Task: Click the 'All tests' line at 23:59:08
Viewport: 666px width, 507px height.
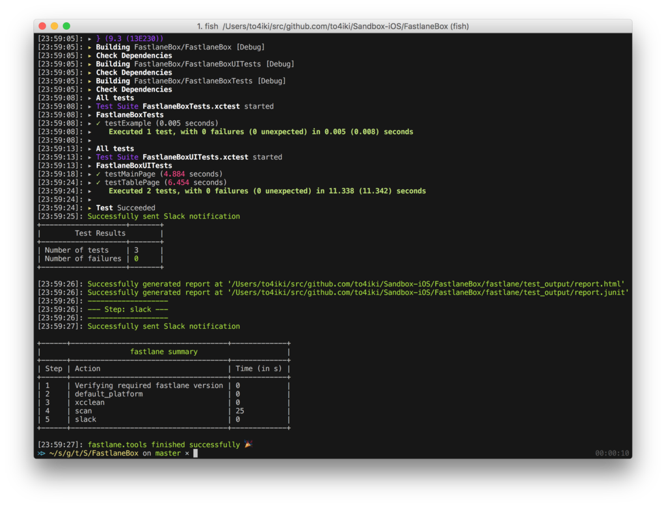Action: (114, 97)
